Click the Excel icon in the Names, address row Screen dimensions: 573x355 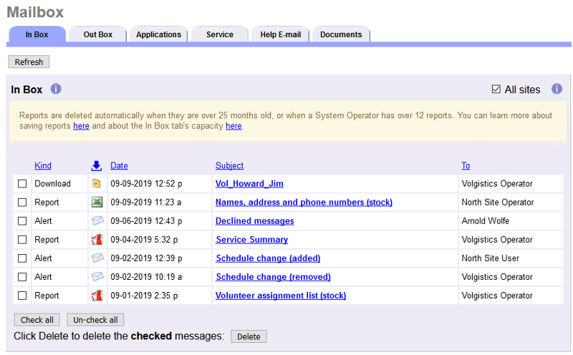click(x=97, y=202)
